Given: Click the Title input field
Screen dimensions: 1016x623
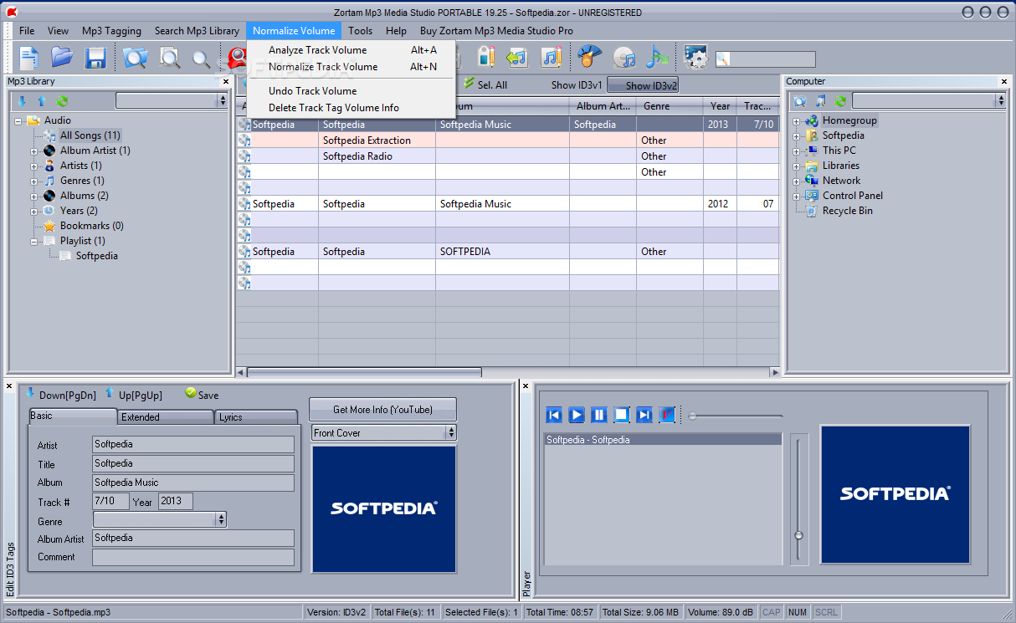Looking at the screenshot, I should [193, 463].
